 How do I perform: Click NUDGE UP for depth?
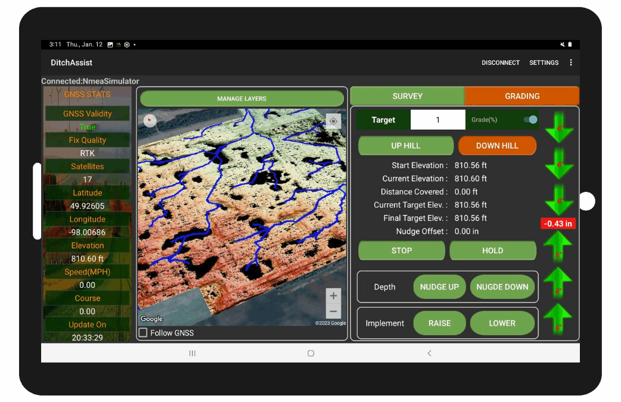(x=440, y=287)
